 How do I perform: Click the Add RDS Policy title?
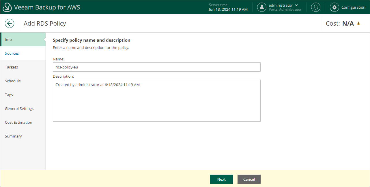(x=45, y=24)
